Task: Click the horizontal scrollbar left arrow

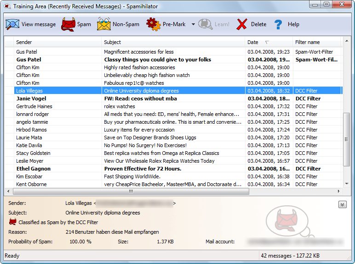Action: 8,191
